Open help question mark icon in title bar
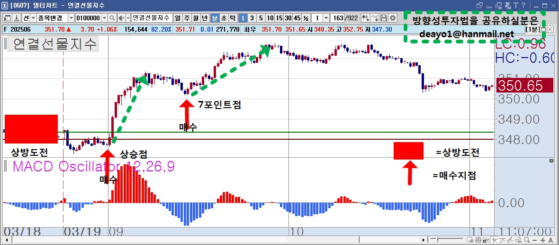This screenshot has width=559, height=245. (523, 5)
